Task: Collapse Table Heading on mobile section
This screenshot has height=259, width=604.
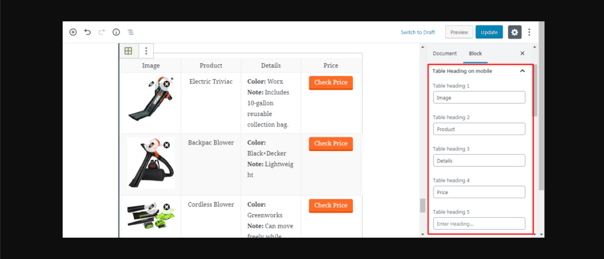Action: pos(523,71)
